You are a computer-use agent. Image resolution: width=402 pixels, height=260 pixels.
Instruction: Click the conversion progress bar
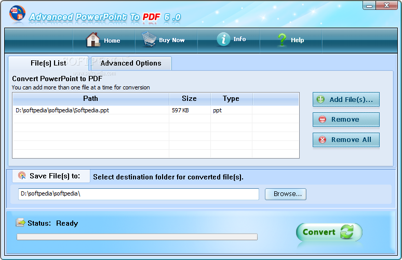pos(137,237)
